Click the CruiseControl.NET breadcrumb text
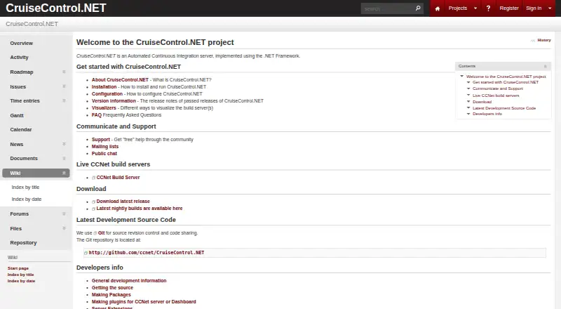 point(32,24)
